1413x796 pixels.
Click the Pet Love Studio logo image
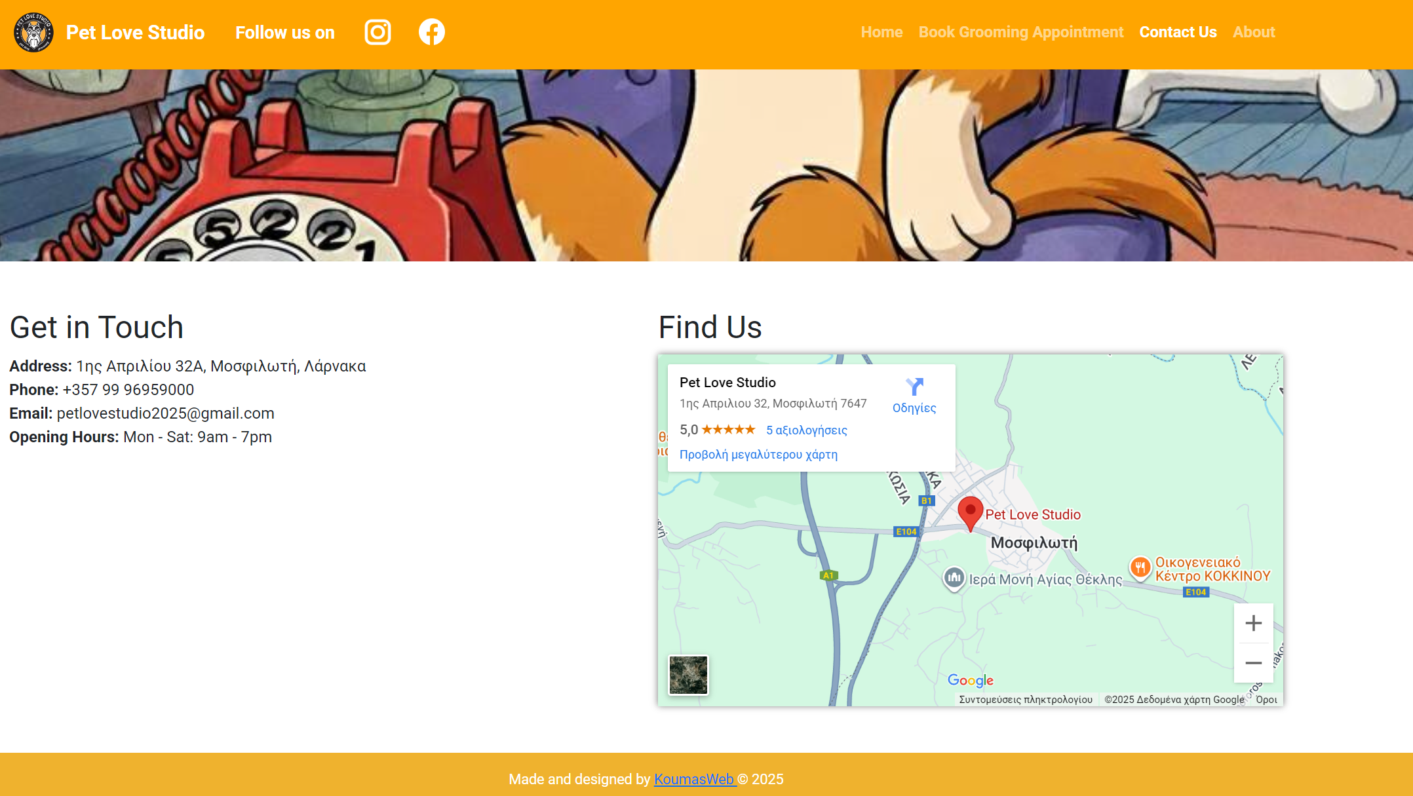pyautogui.click(x=34, y=32)
